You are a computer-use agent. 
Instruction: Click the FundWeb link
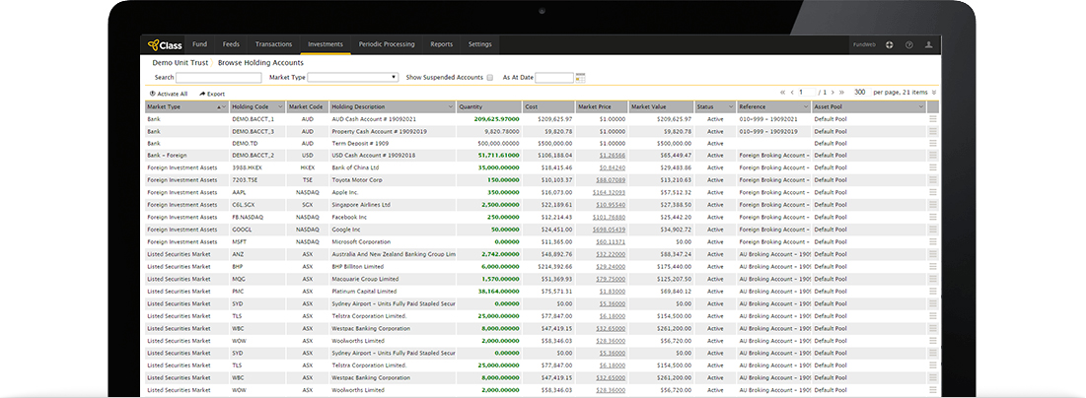[x=864, y=45]
